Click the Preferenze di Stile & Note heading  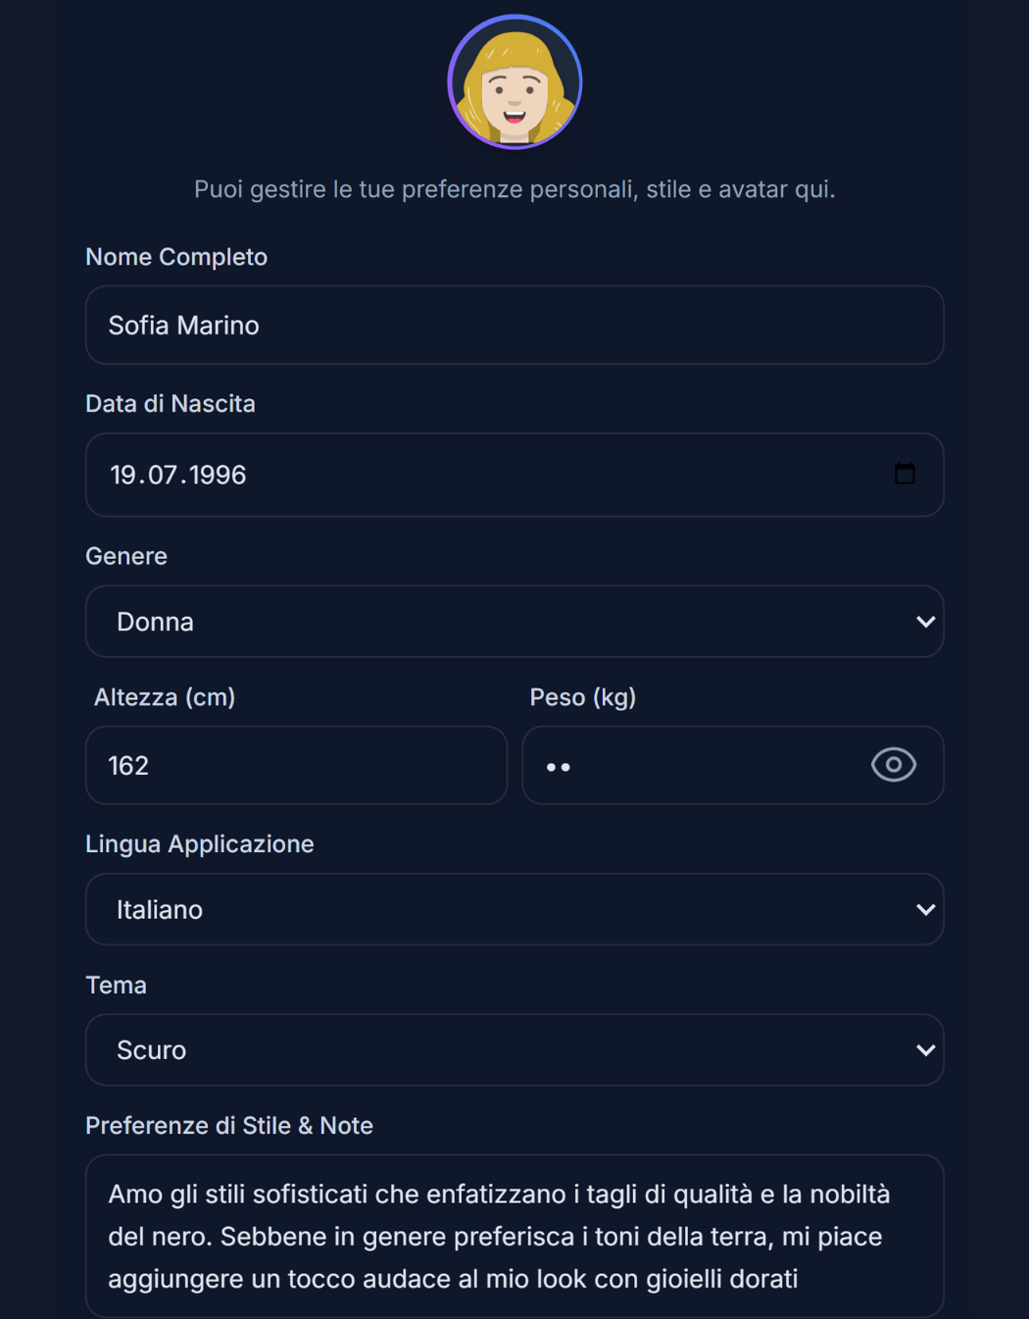[228, 1125]
